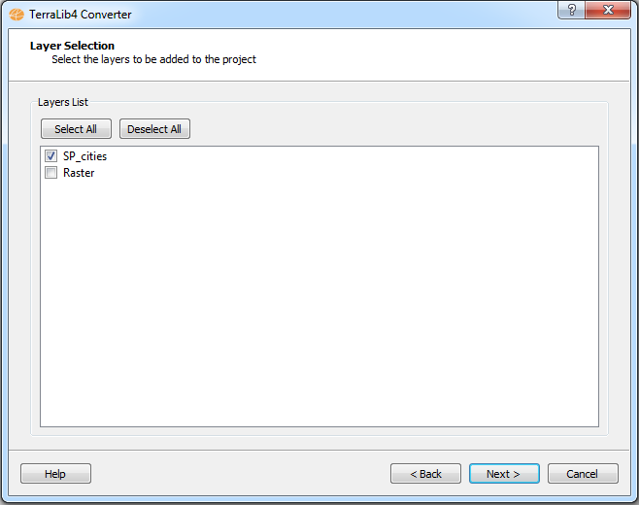Select the Raster layer name text

coord(79,173)
